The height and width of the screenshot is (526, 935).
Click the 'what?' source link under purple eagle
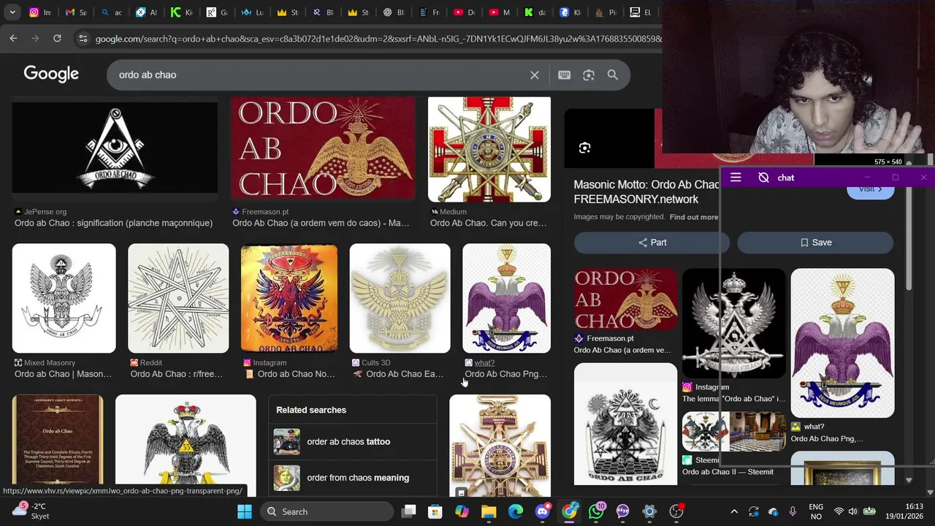(485, 362)
